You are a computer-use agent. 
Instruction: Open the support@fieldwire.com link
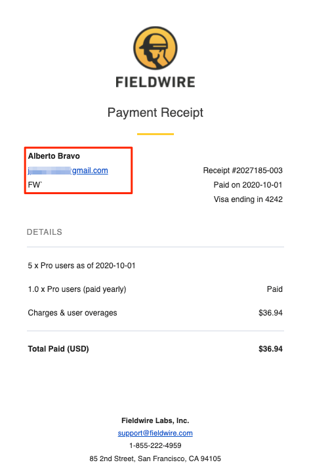pos(155,433)
